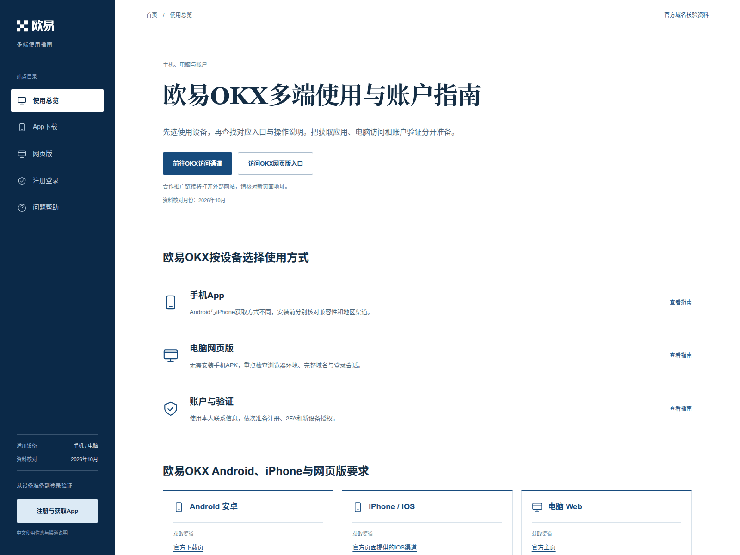Click the 资料核对月份：2026年10月 note

click(x=194, y=200)
